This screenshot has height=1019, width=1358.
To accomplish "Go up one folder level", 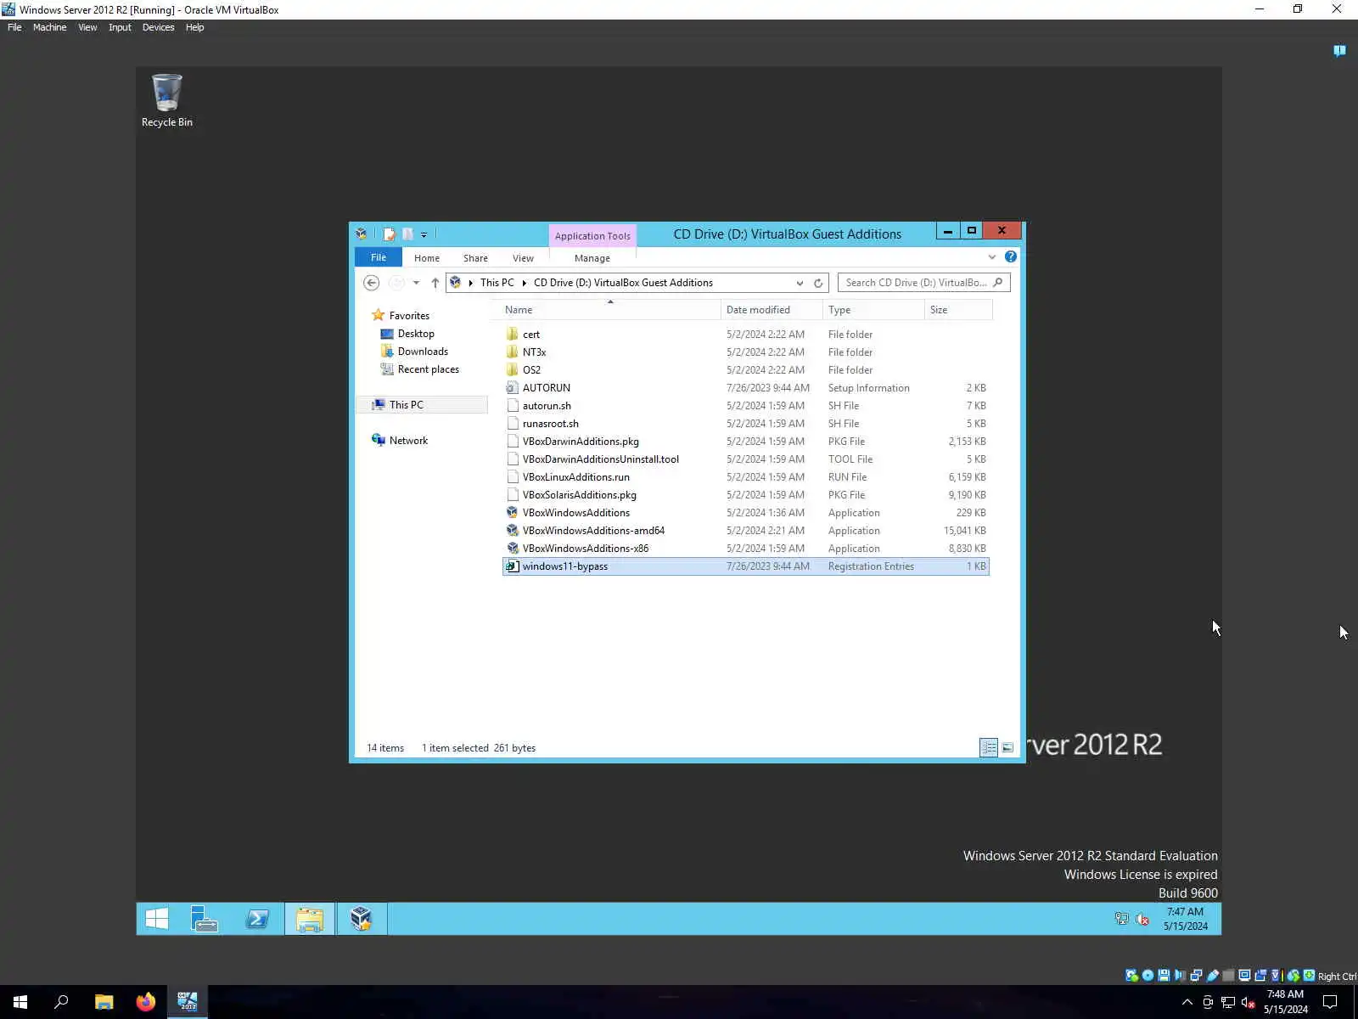I will tap(435, 283).
